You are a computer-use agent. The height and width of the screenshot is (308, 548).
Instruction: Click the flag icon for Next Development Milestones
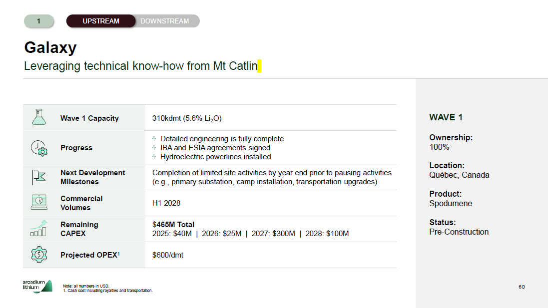coord(38,177)
